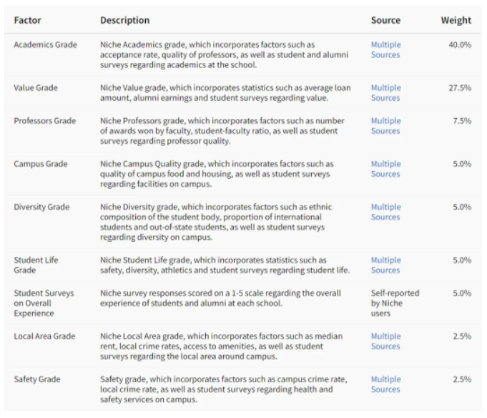Viewport: 487px width, 418px height.
Task: Open Multiple Sources link for Professors Grade
Action: pos(385,126)
